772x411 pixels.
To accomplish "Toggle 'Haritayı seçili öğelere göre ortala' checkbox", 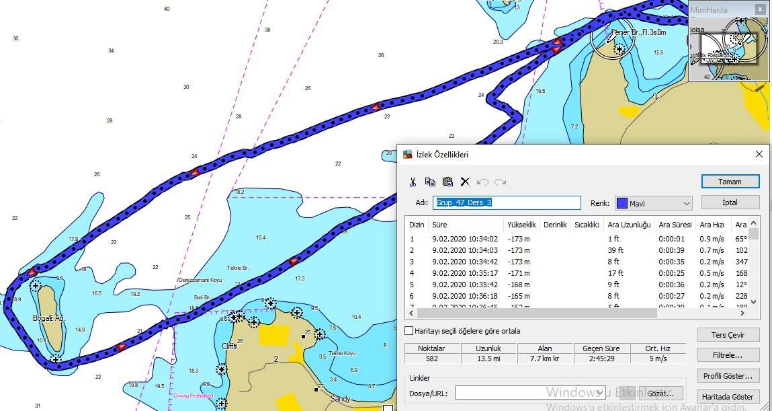I will 409,331.
